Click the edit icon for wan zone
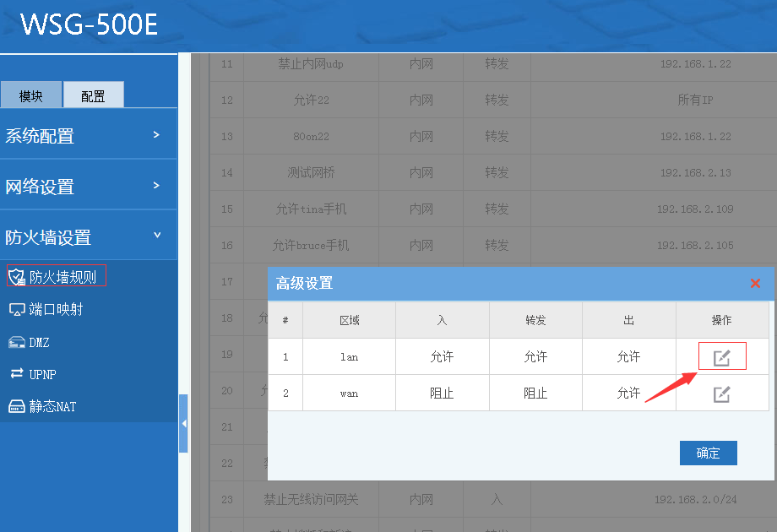Screen dimensions: 777x532 (x=721, y=394)
